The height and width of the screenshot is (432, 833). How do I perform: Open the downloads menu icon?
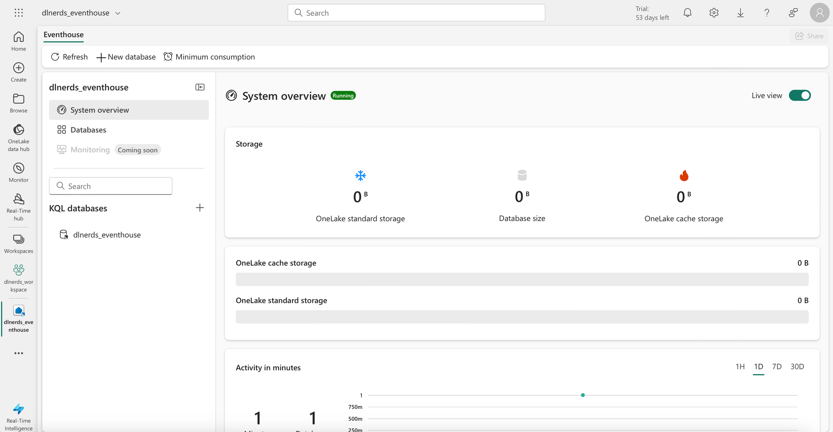[x=740, y=13]
